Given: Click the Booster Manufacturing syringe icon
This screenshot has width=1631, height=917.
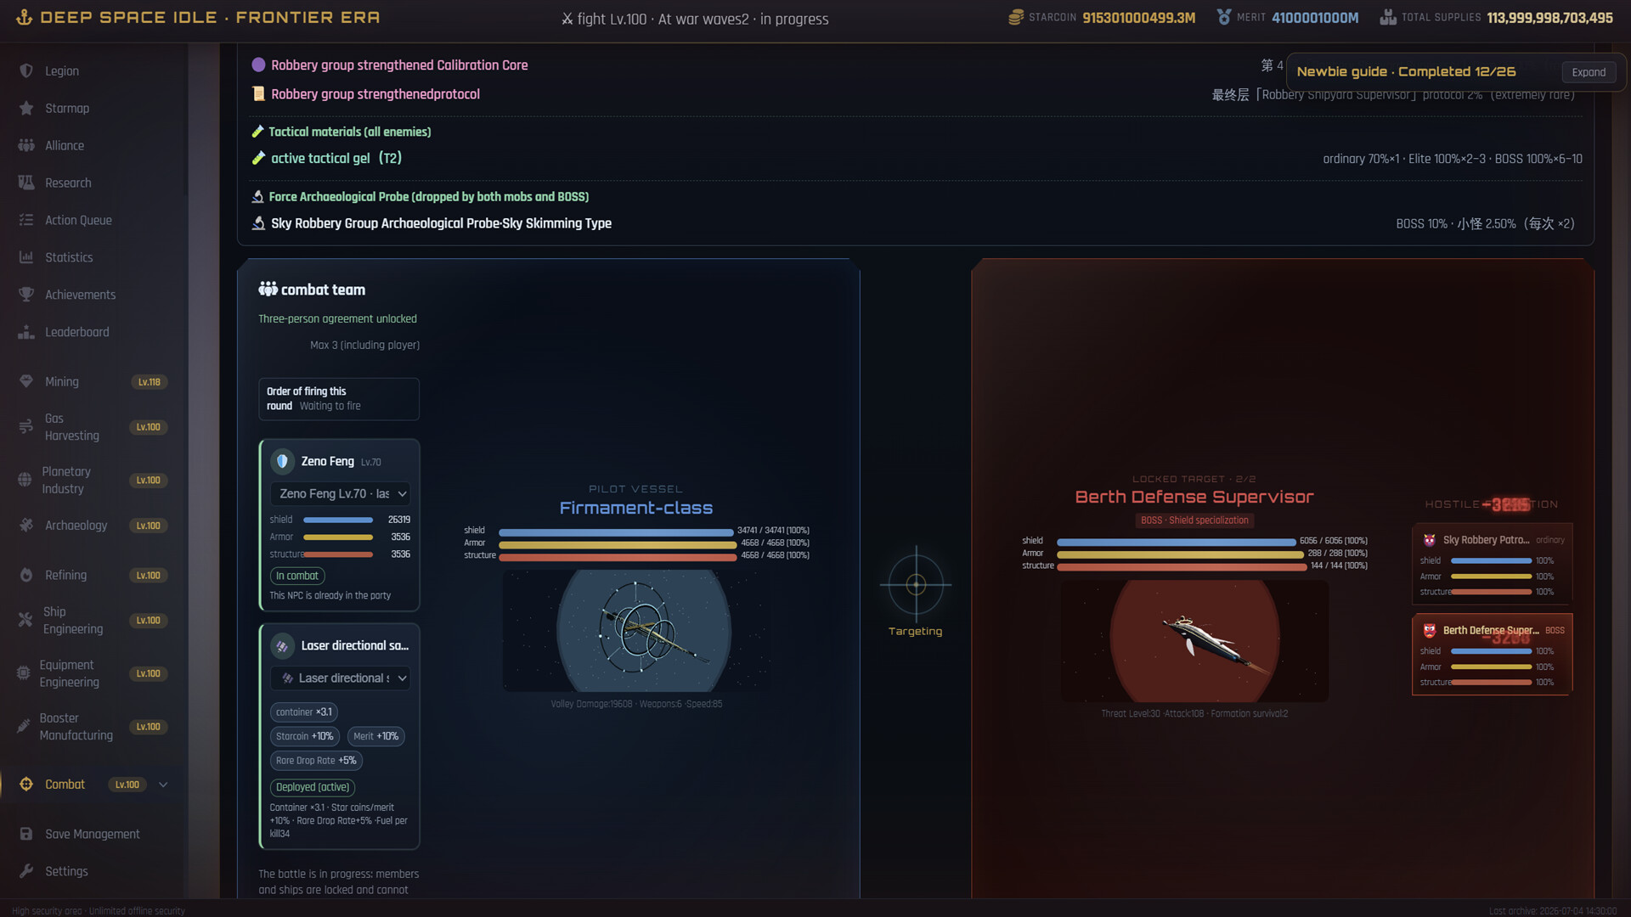Looking at the screenshot, I should [x=23, y=727].
